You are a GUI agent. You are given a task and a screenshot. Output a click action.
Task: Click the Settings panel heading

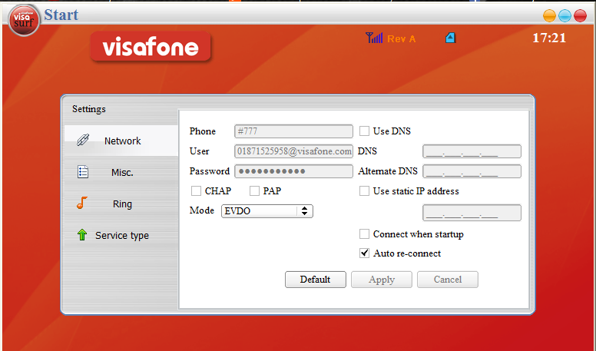point(89,109)
